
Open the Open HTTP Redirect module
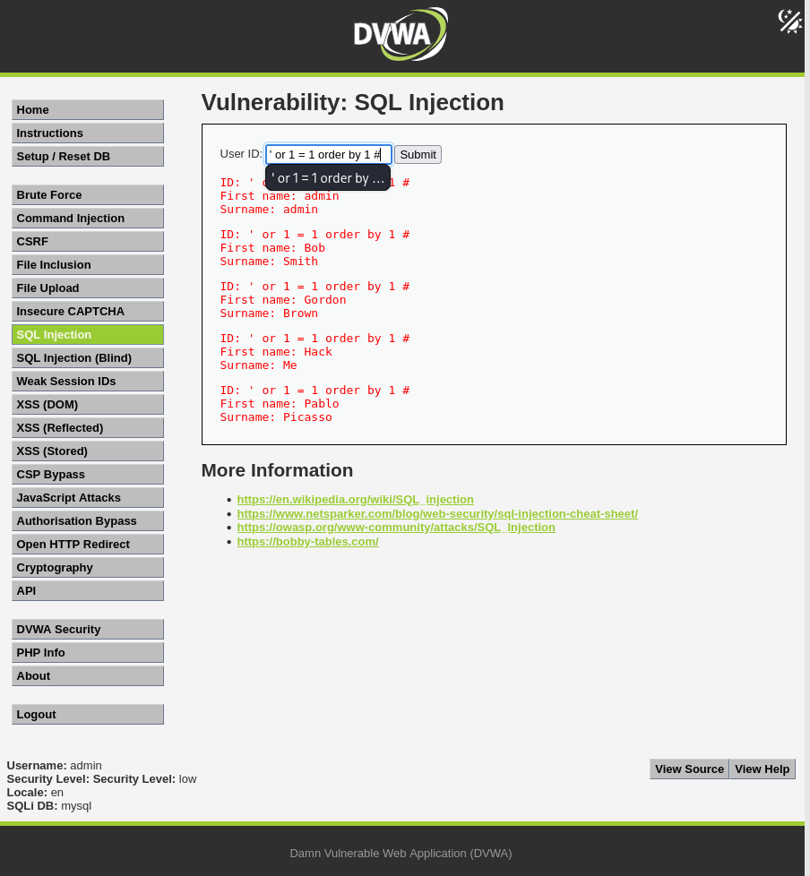pyautogui.click(x=88, y=545)
